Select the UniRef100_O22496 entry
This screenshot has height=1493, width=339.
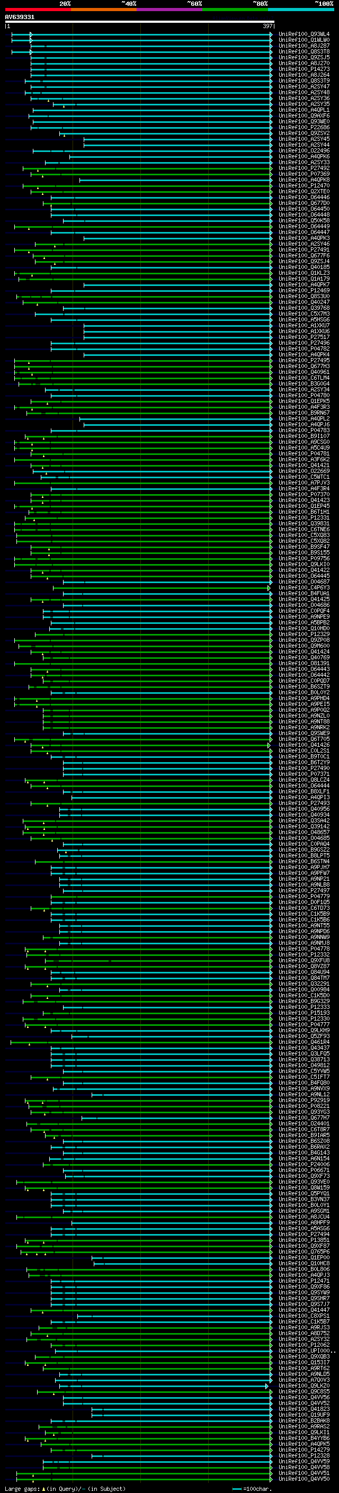pos(304,151)
